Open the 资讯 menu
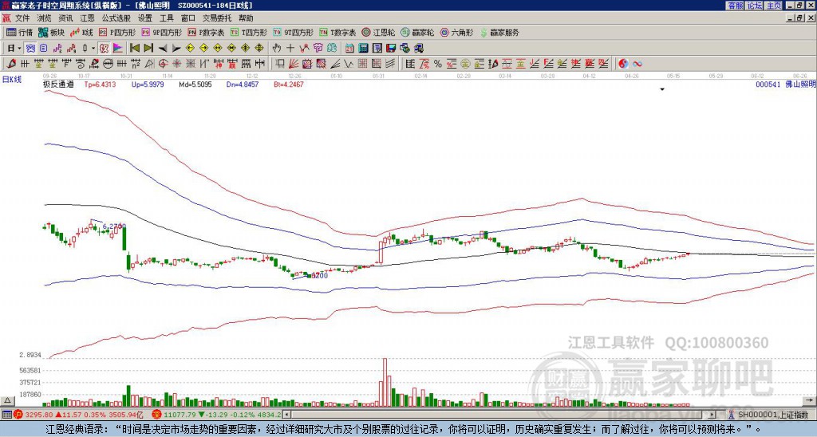This screenshot has height=437, width=817. tap(65, 18)
